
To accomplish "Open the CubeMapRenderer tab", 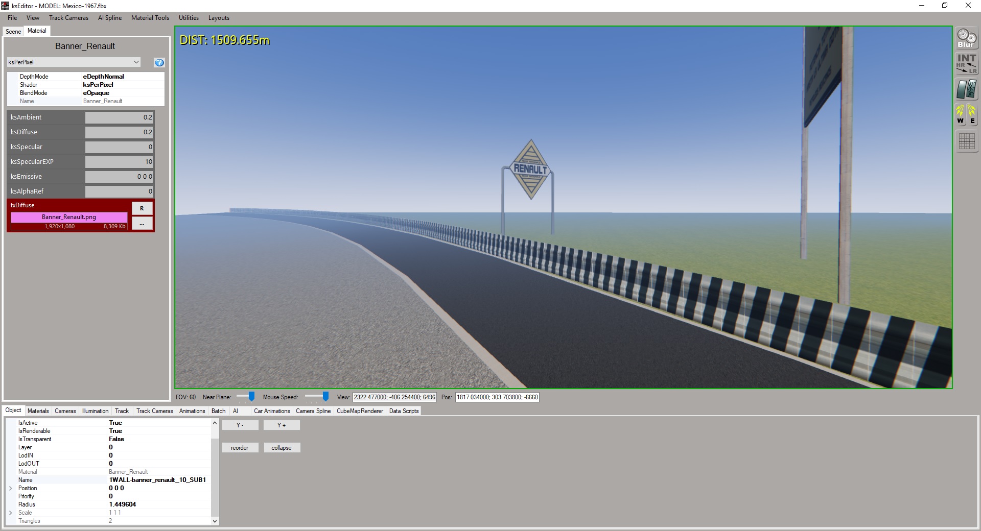I will coord(360,411).
